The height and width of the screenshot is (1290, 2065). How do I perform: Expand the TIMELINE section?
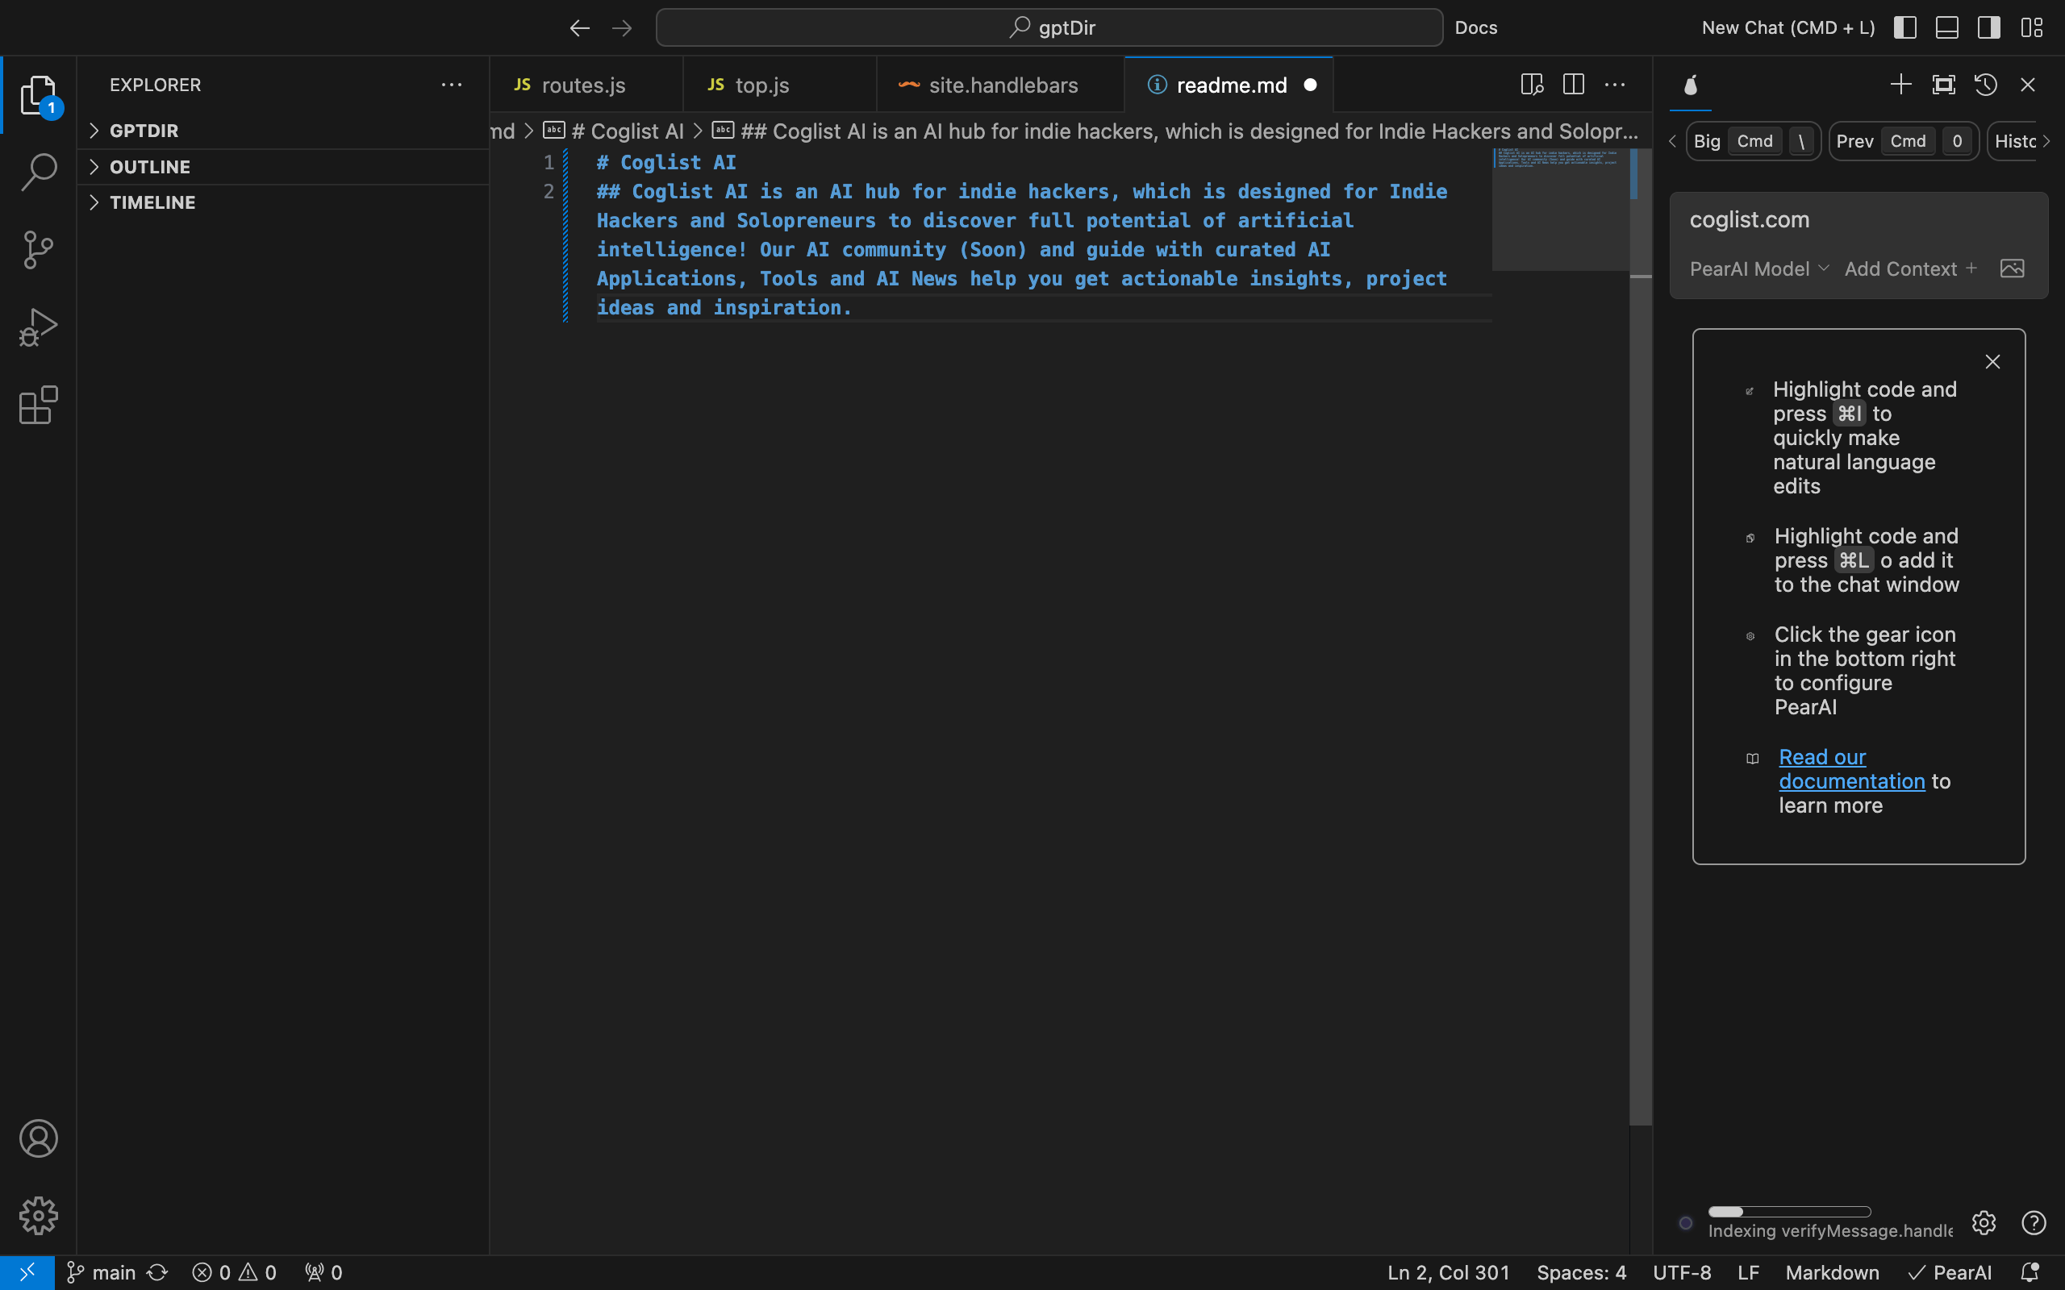coord(283,202)
